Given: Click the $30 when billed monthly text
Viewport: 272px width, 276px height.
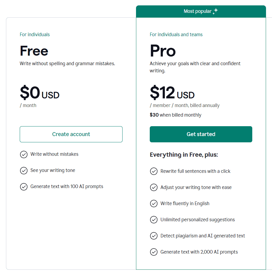Looking at the screenshot, I should pos(175,115).
